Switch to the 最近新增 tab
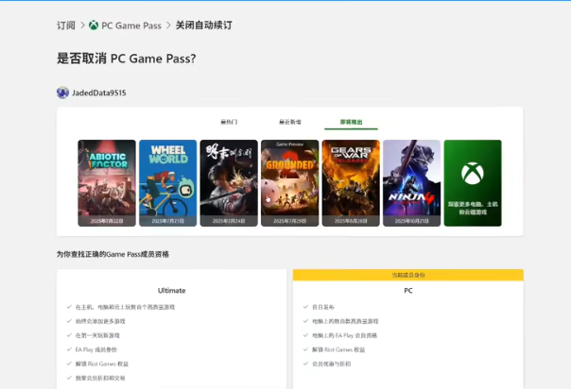Image resolution: width=571 pixels, height=389 pixels. [289, 122]
